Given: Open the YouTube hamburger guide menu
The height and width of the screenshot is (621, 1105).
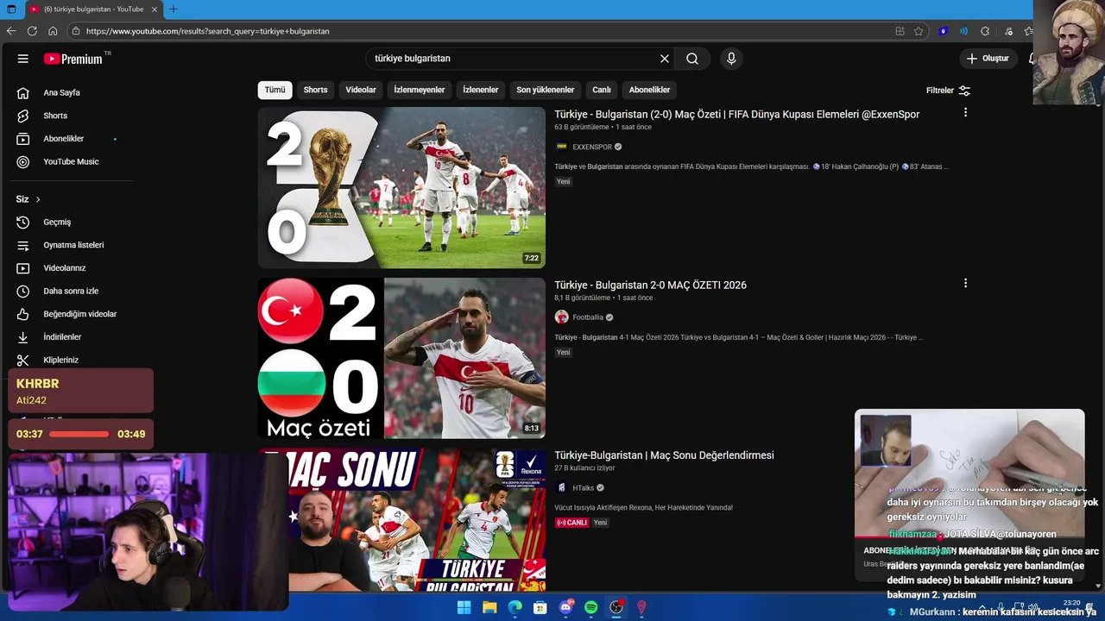Looking at the screenshot, I should [23, 59].
